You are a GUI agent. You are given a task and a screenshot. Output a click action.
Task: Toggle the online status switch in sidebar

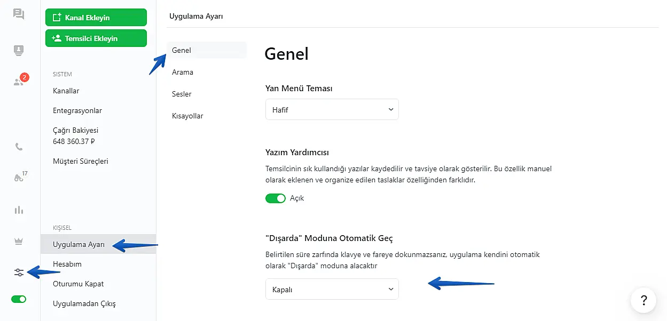(19, 299)
